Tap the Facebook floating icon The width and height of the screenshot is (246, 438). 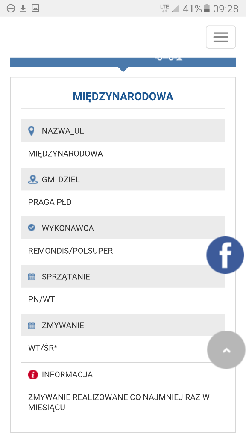coord(225,255)
